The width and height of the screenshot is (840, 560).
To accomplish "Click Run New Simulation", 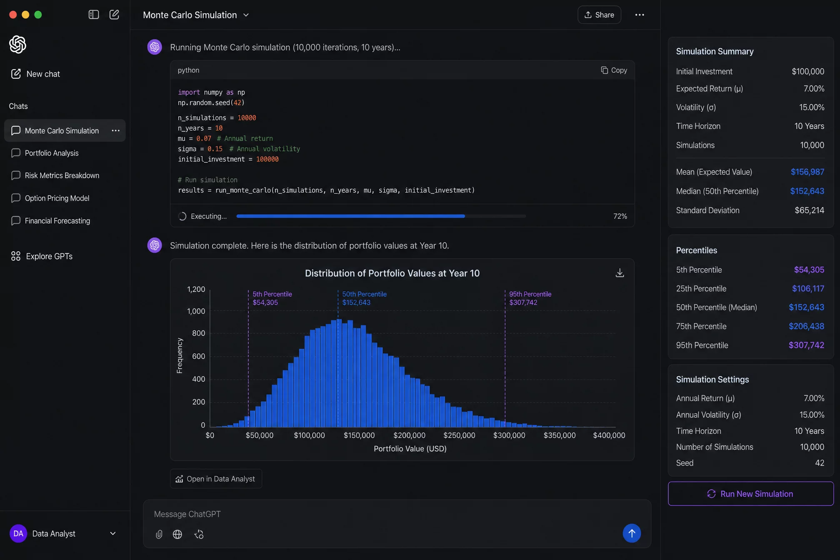I will [751, 494].
